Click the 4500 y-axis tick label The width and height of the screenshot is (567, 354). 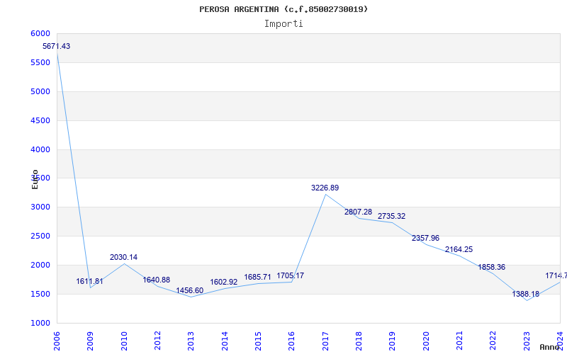pyautogui.click(x=40, y=120)
